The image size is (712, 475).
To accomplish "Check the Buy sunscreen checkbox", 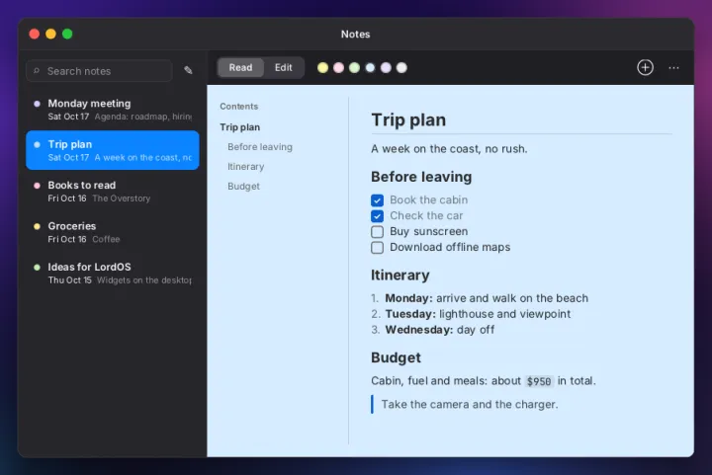I will tap(377, 232).
